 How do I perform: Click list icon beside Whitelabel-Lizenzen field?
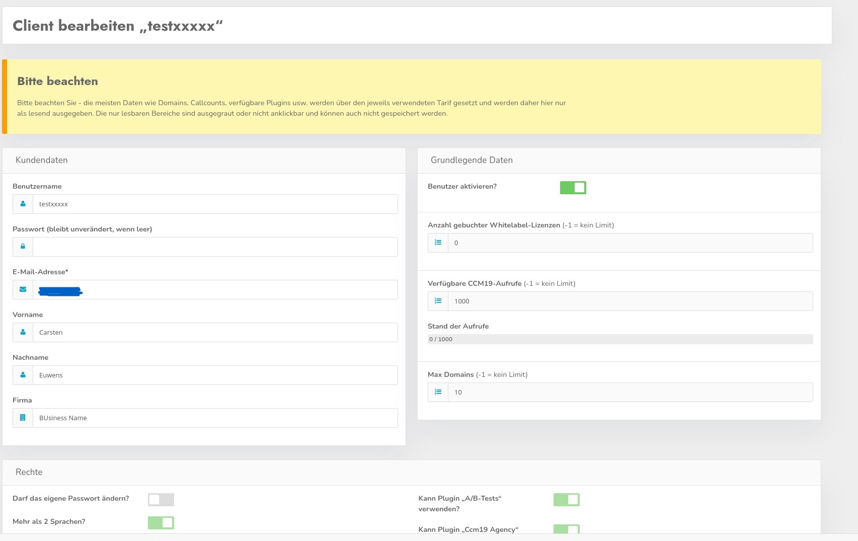438,243
